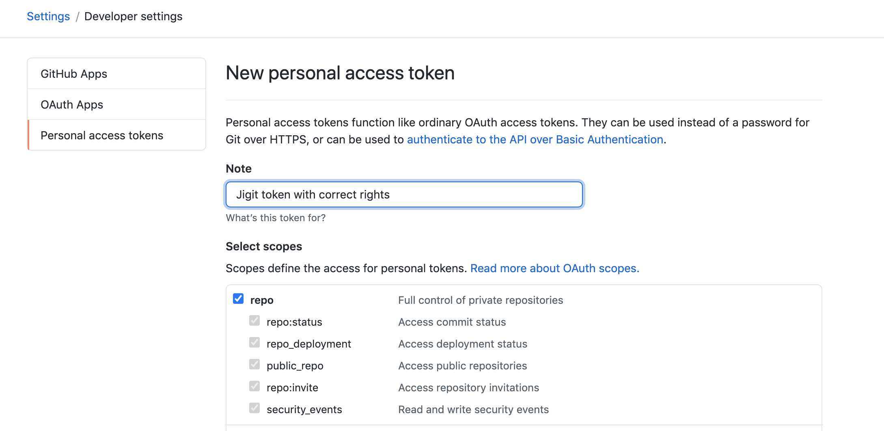Click the repo:invite checkbox

pyautogui.click(x=254, y=386)
